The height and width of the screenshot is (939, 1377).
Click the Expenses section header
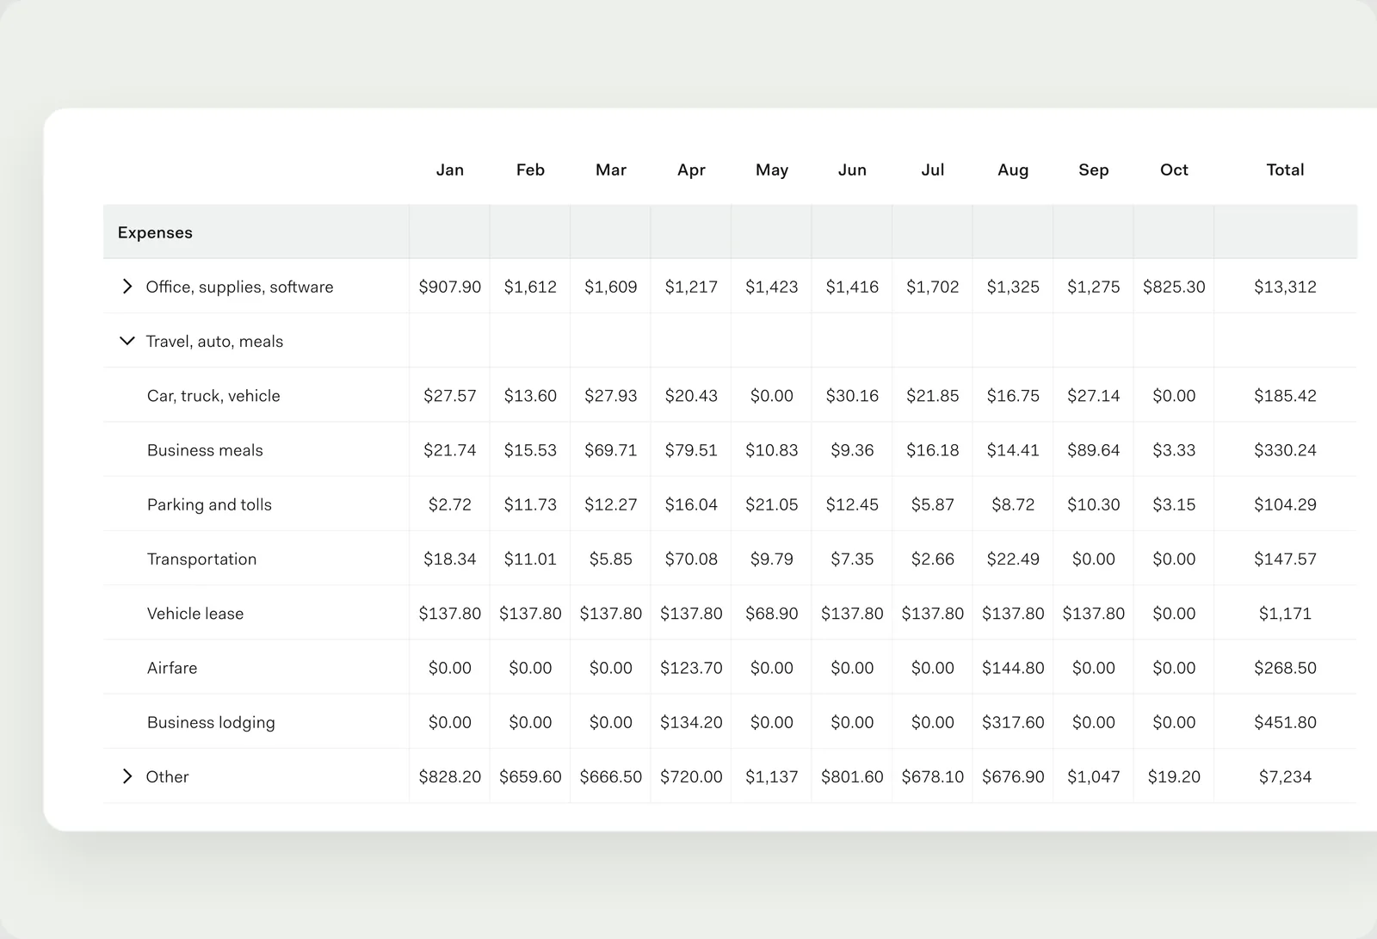click(x=155, y=232)
